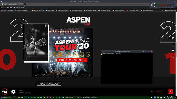Click the terminal window X icon
This screenshot has height=99, width=177.
coord(102,51)
